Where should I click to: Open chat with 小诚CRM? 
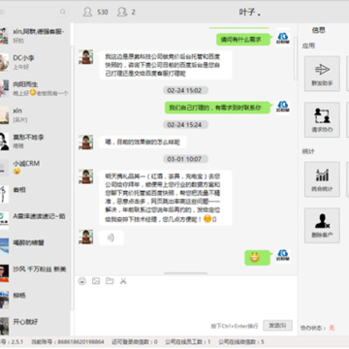pos(35,168)
